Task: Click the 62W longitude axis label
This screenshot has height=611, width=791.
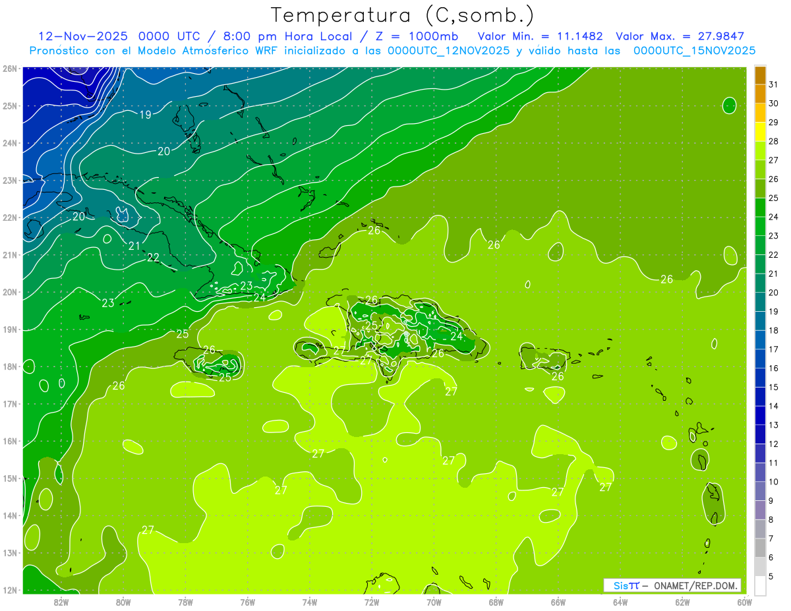Action: coord(682,602)
